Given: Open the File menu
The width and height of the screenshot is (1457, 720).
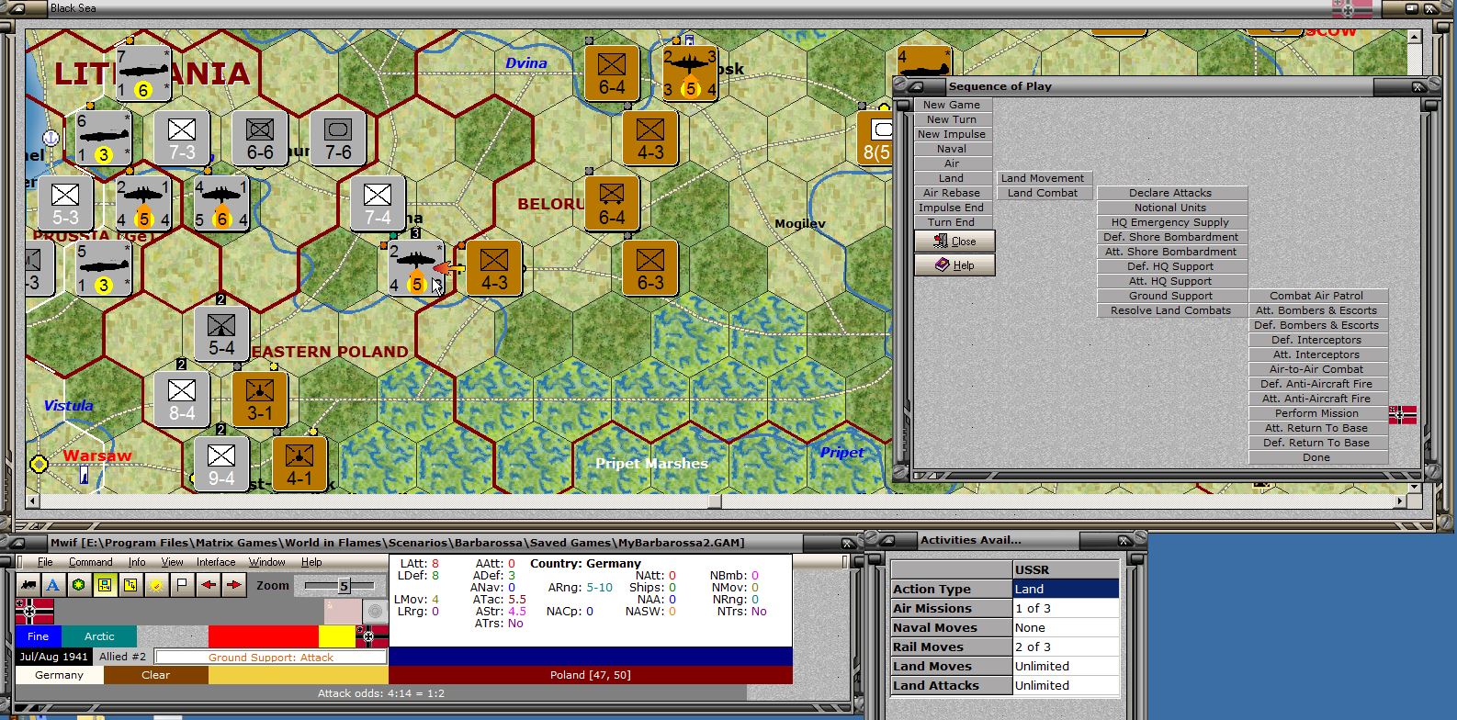Looking at the screenshot, I should pyautogui.click(x=45, y=562).
